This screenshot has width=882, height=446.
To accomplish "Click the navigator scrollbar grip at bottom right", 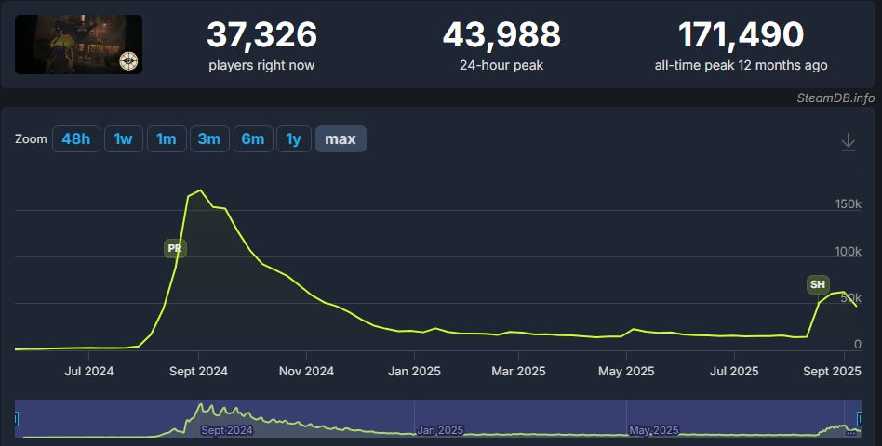I will pyautogui.click(x=850, y=433).
